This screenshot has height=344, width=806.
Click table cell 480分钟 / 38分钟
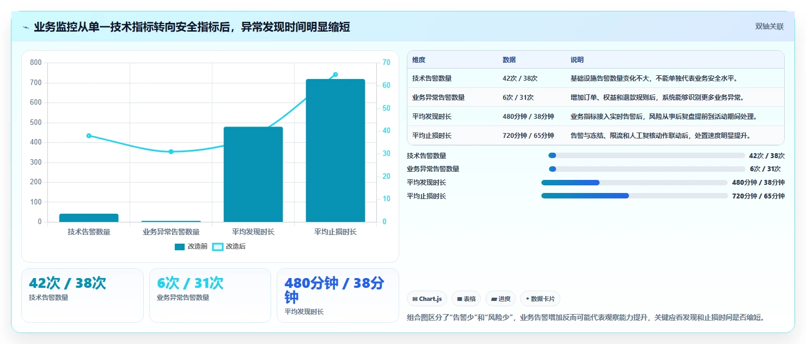[x=528, y=117]
